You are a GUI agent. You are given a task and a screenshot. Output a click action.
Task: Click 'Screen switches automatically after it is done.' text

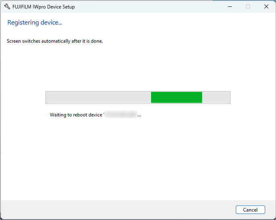tap(55, 41)
